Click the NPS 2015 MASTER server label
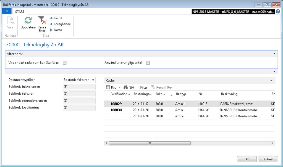 tap(233, 12)
